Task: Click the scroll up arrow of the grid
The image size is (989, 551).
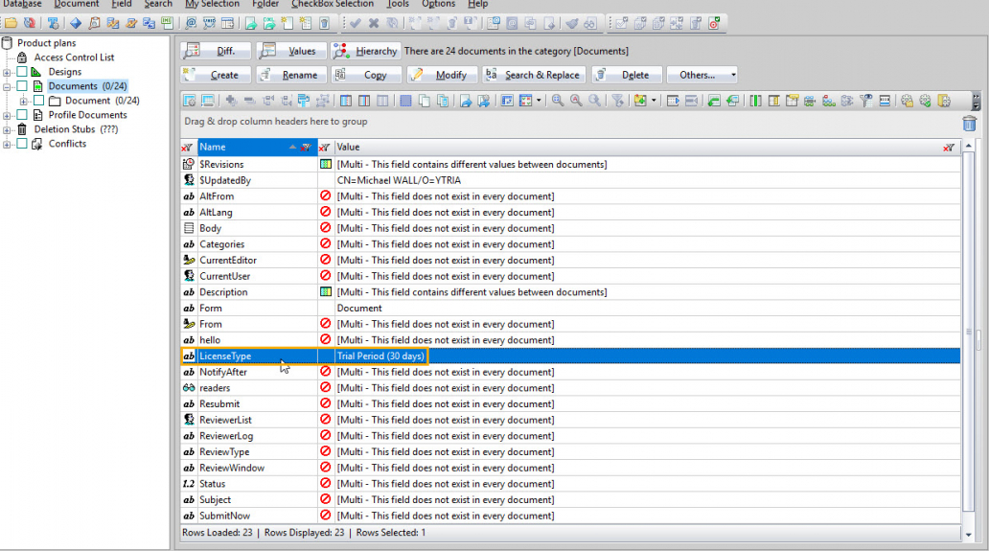Action: tap(969, 147)
